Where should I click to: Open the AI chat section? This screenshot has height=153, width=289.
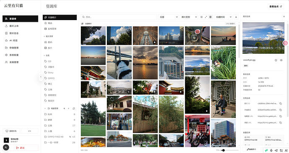tap(20, 40)
